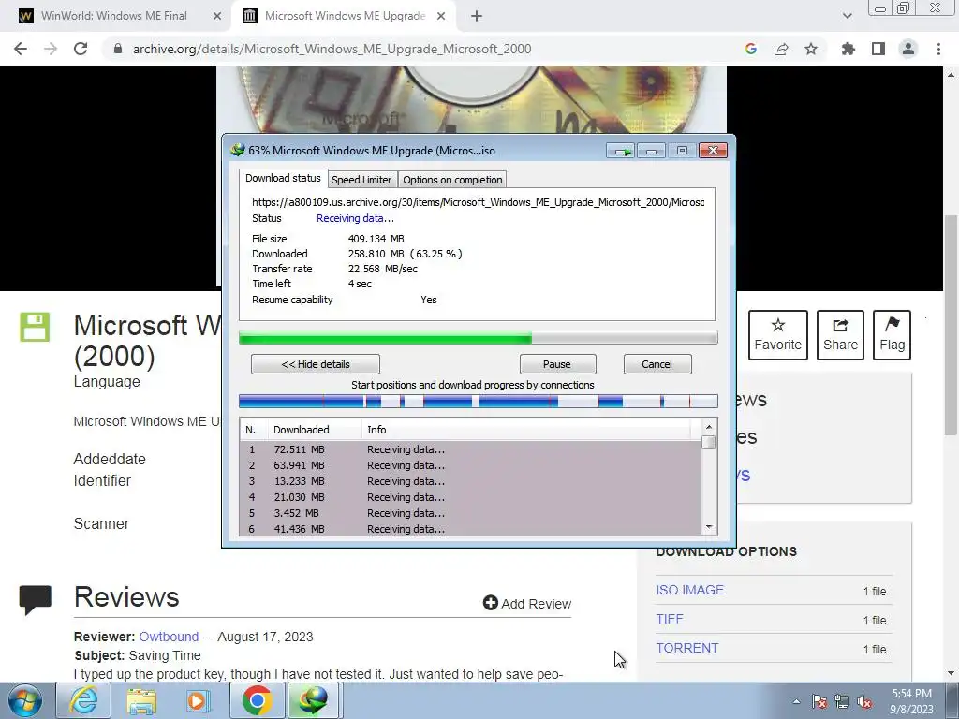Add a review
The width and height of the screenshot is (959, 719).
[527, 604]
